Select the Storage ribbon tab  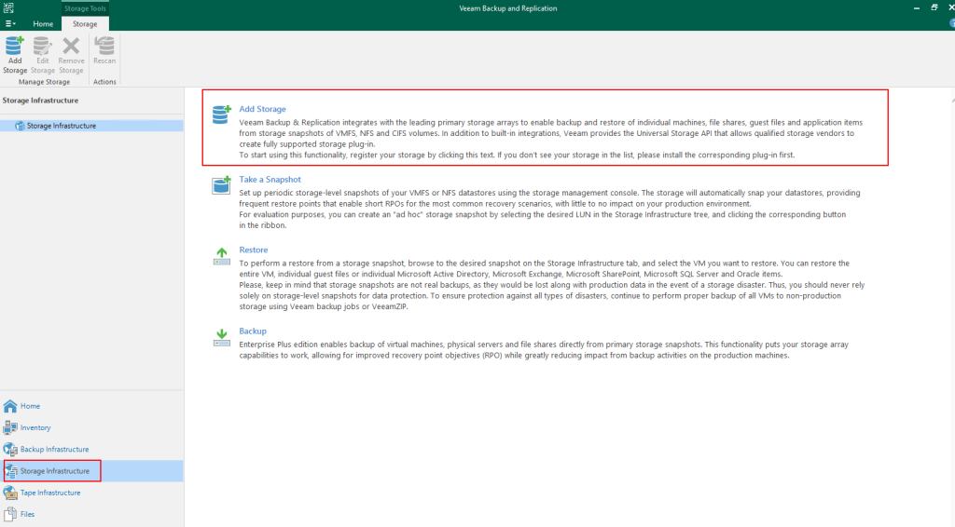[x=85, y=23]
